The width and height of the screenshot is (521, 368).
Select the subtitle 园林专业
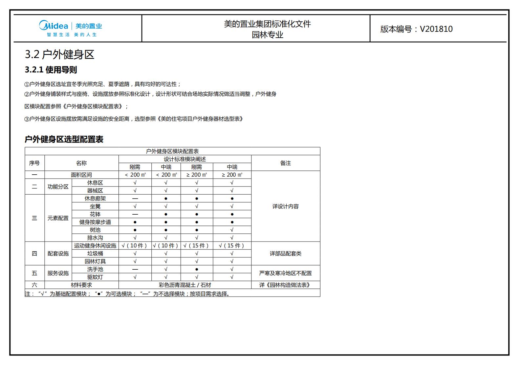point(268,35)
